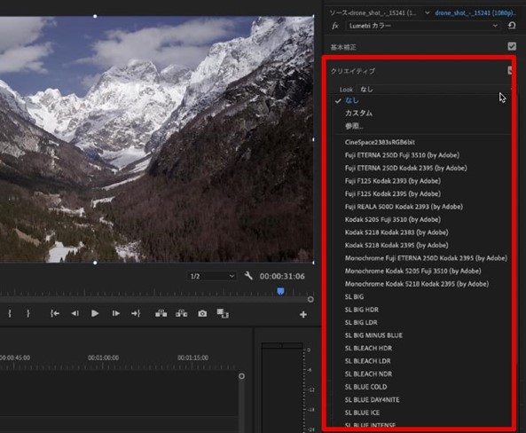Step forward one frame
The image size is (526, 433).
point(115,313)
